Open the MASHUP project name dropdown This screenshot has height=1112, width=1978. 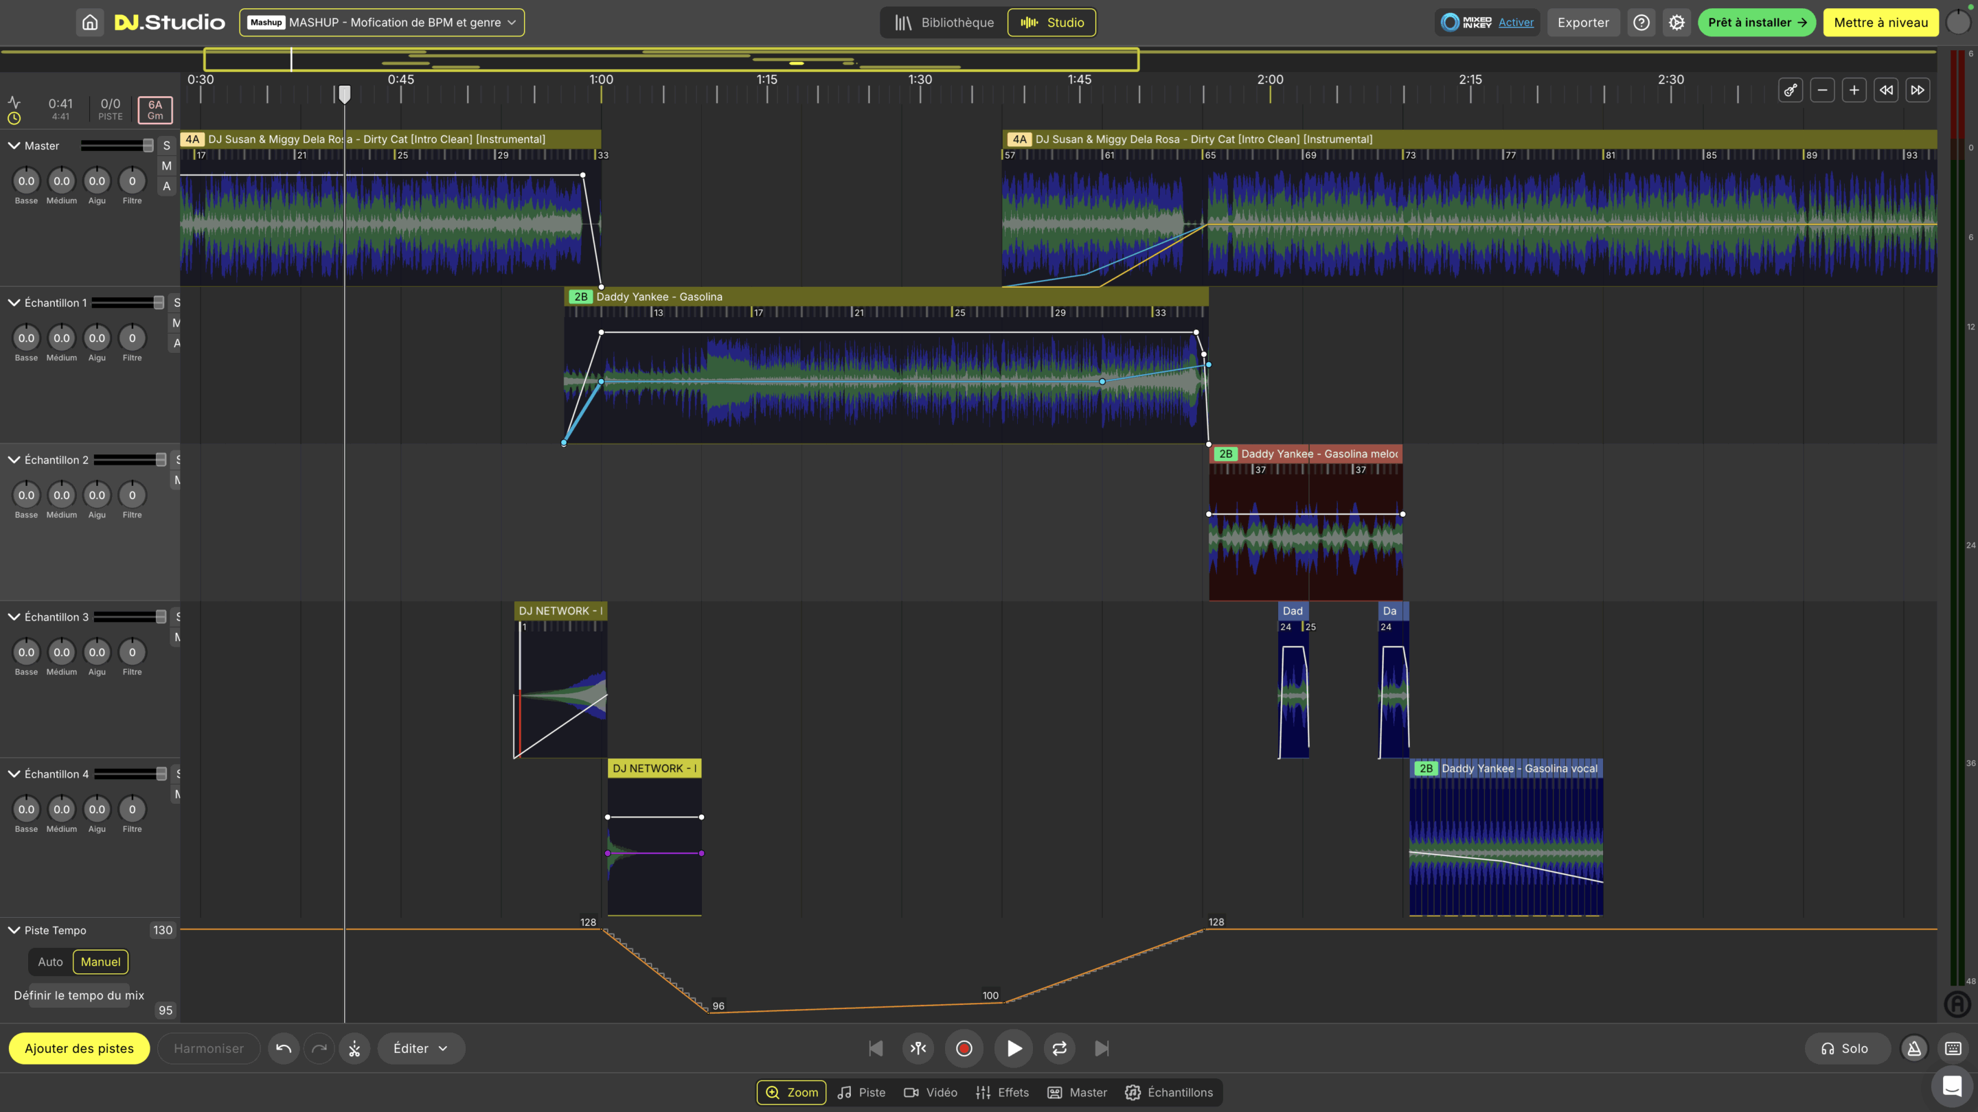click(x=382, y=22)
